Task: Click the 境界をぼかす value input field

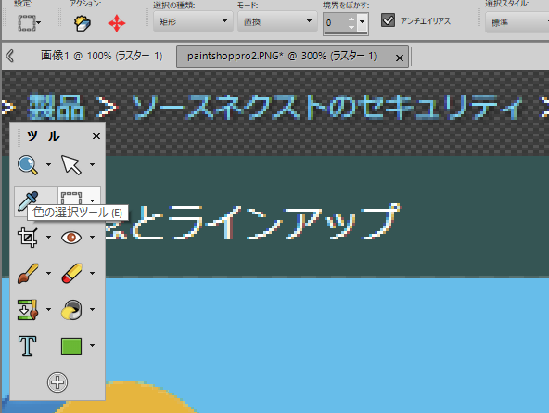Action: coord(336,23)
